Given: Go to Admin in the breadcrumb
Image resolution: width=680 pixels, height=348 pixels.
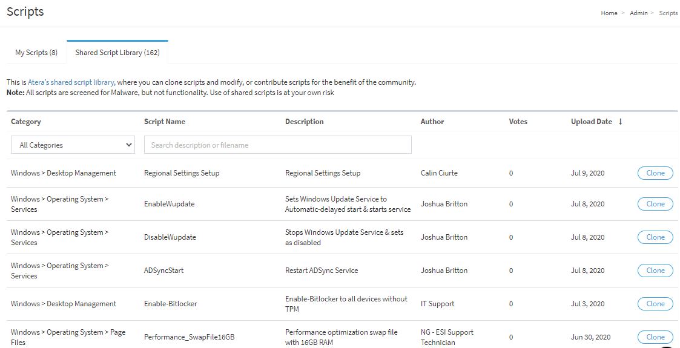Looking at the screenshot, I should (638, 13).
